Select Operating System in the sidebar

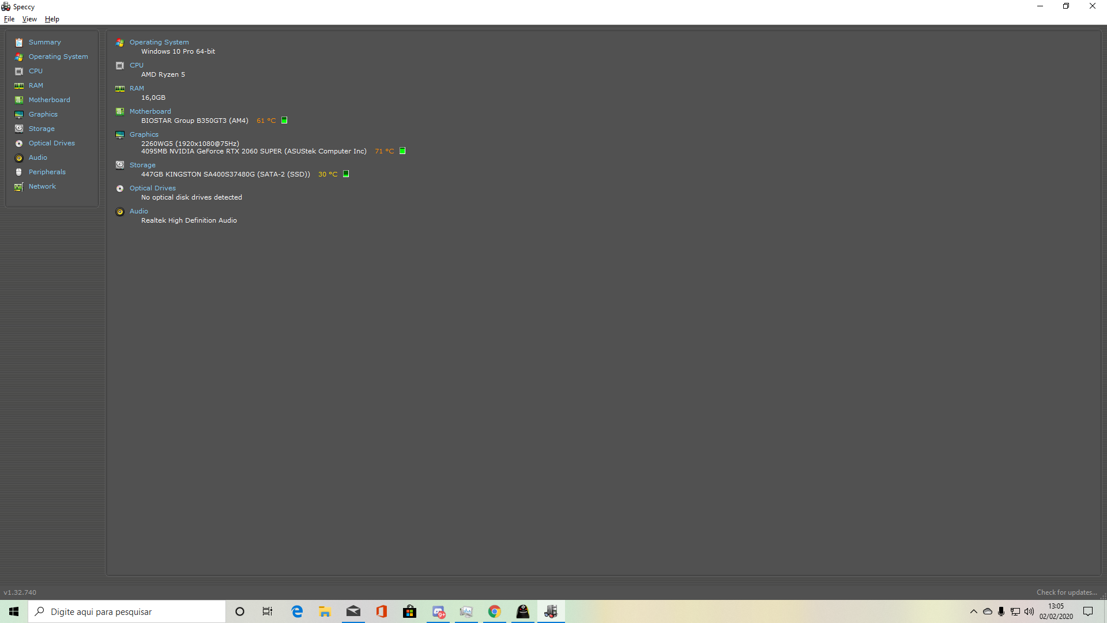pyautogui.click(x=58, y=57)
